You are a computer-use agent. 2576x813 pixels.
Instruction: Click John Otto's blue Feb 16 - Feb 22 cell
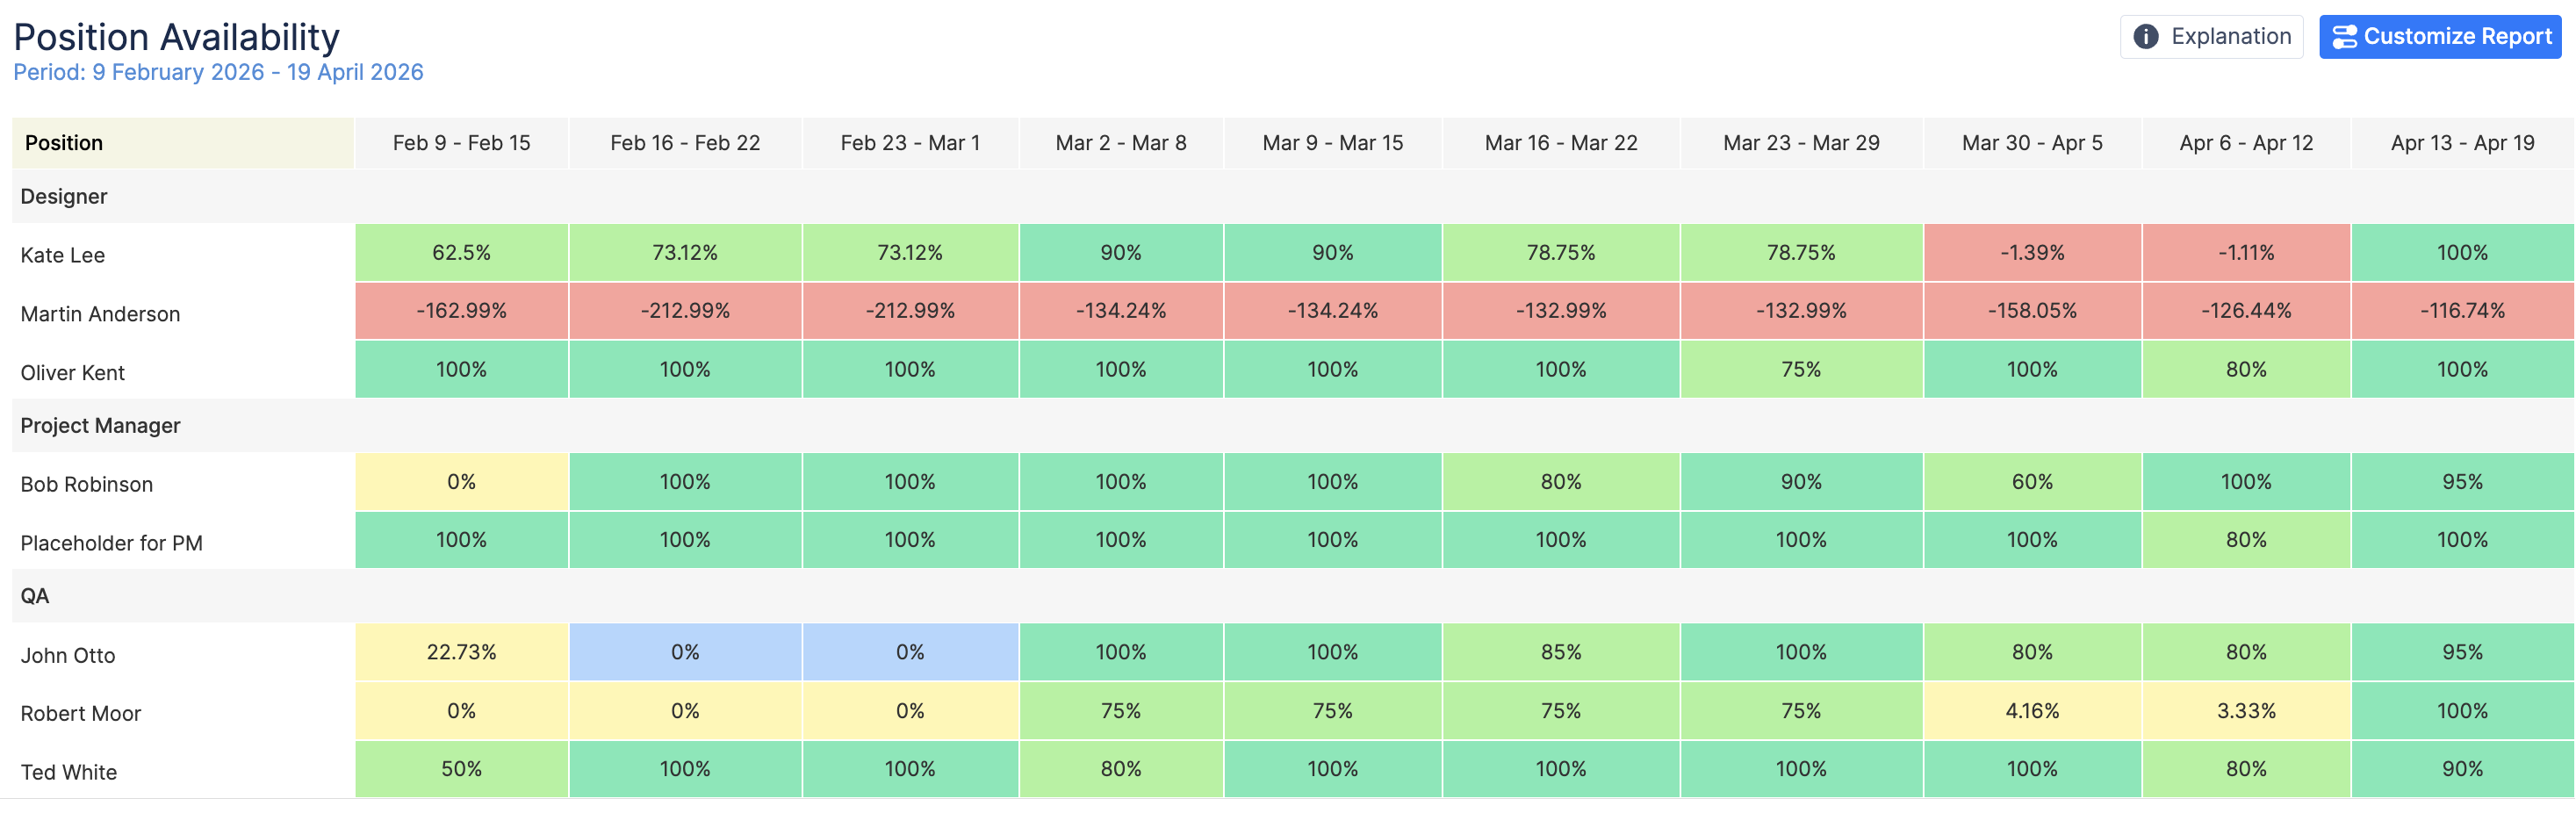(685, 652)
